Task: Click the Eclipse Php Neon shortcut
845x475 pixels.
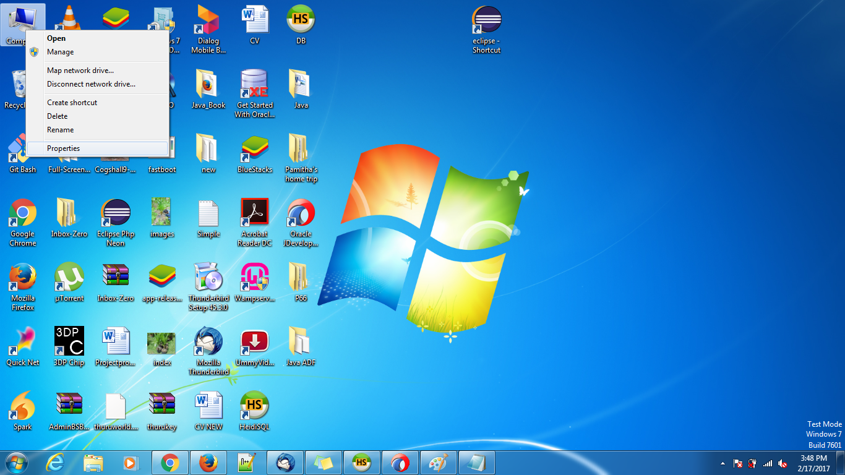Action: pos(116,222)
